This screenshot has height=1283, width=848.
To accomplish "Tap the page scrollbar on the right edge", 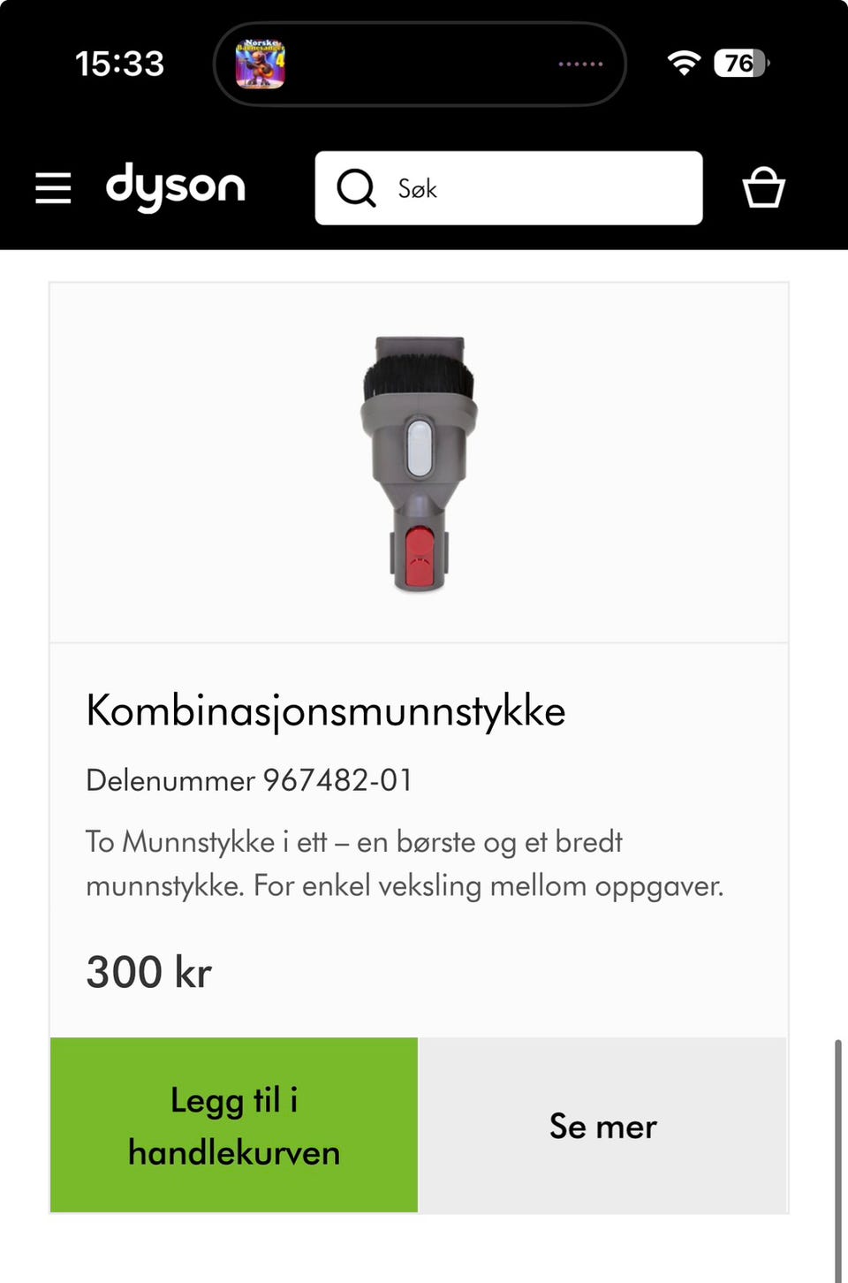I will coord(838,1160).
